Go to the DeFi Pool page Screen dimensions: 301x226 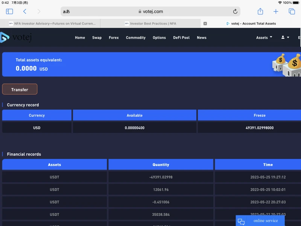pyautogui.click(x=181, y=38)
